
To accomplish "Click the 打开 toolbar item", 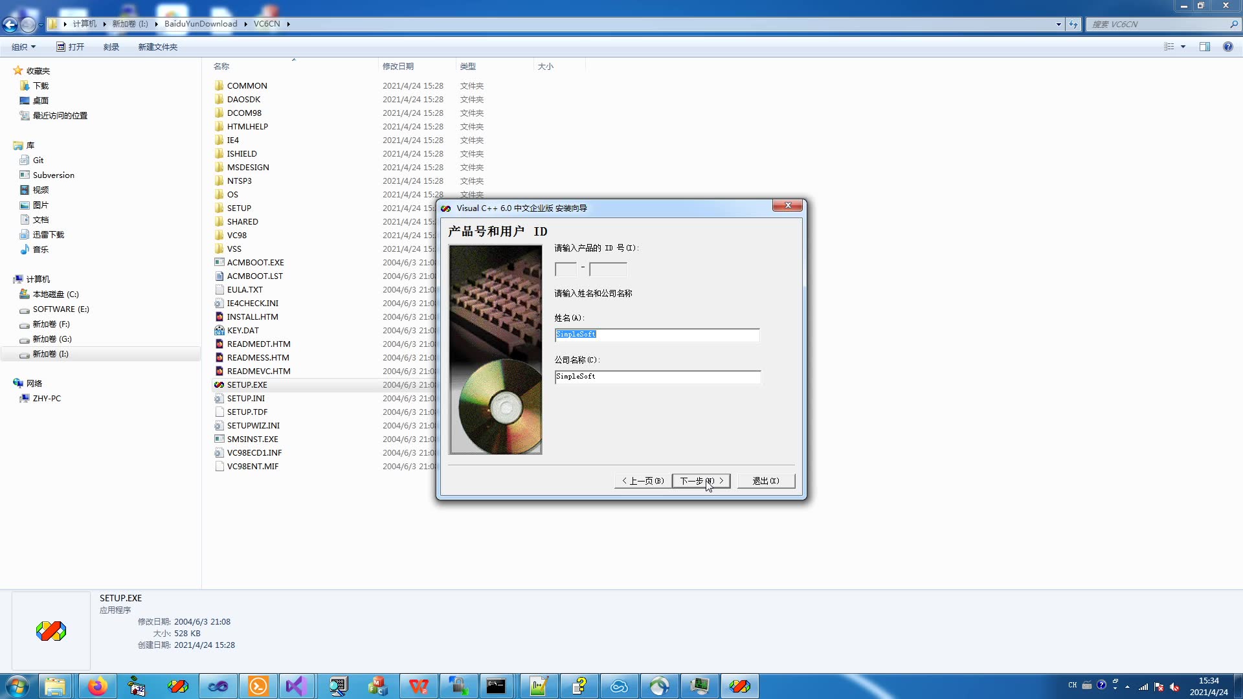I will click(70, 47).
